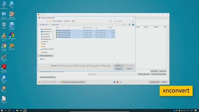Click the hot folders button in XnConvert

48,77
